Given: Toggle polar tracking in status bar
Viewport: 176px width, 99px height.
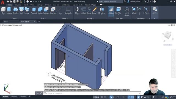Looking at the screenshot, I should 118,97.
